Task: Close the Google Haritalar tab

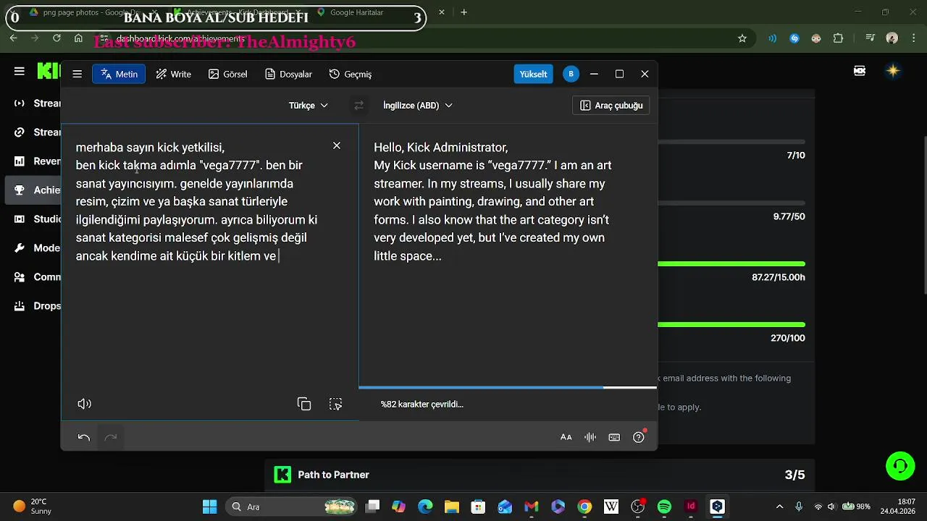Action: [442, 12]
